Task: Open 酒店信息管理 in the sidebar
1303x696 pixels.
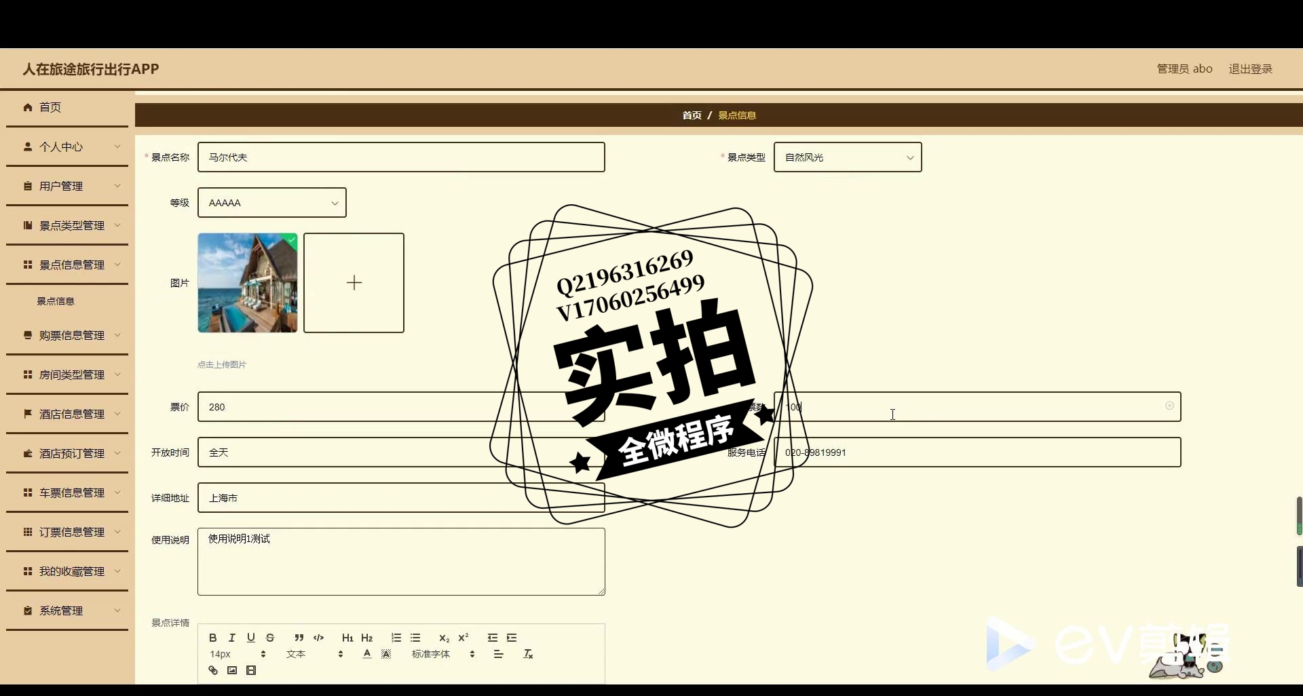Action: (x=67, y=414)
